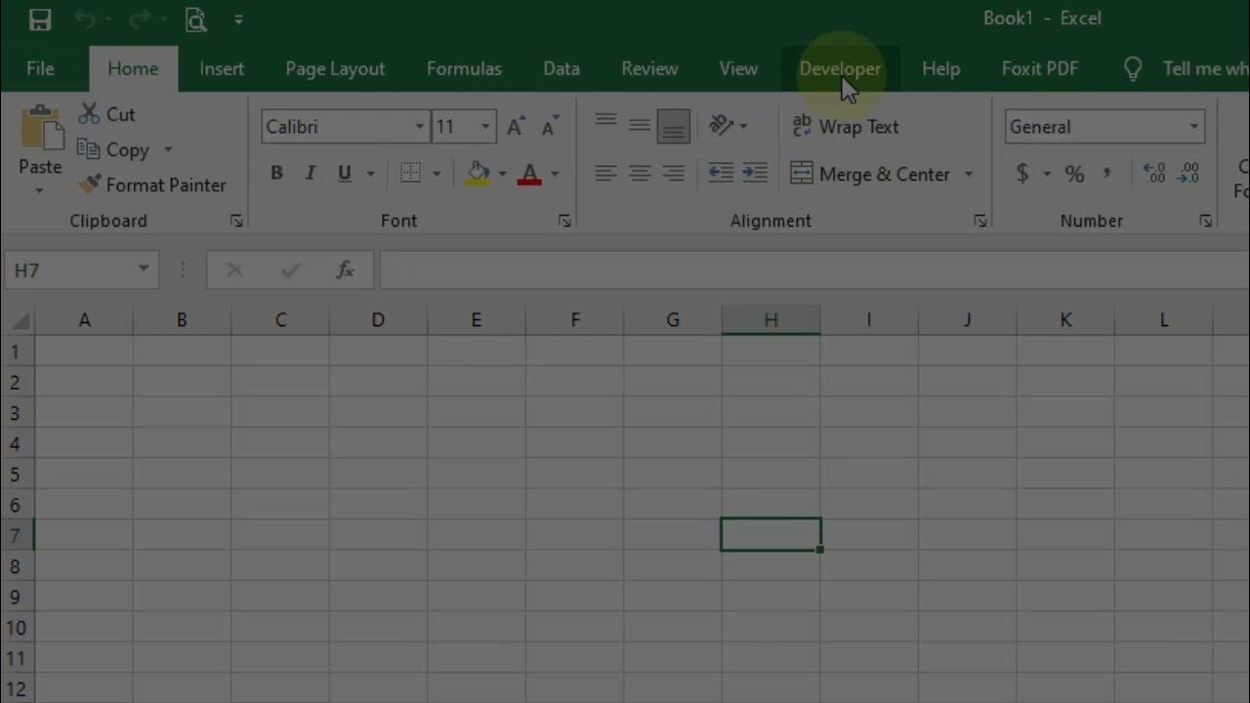This screenshot has height=703, width=1250.
Task: Open Font settings dialog launcher
Action: [564, 222]
